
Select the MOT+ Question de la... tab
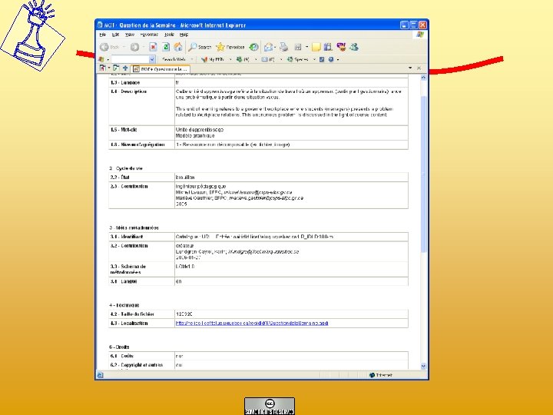[161, 69]
